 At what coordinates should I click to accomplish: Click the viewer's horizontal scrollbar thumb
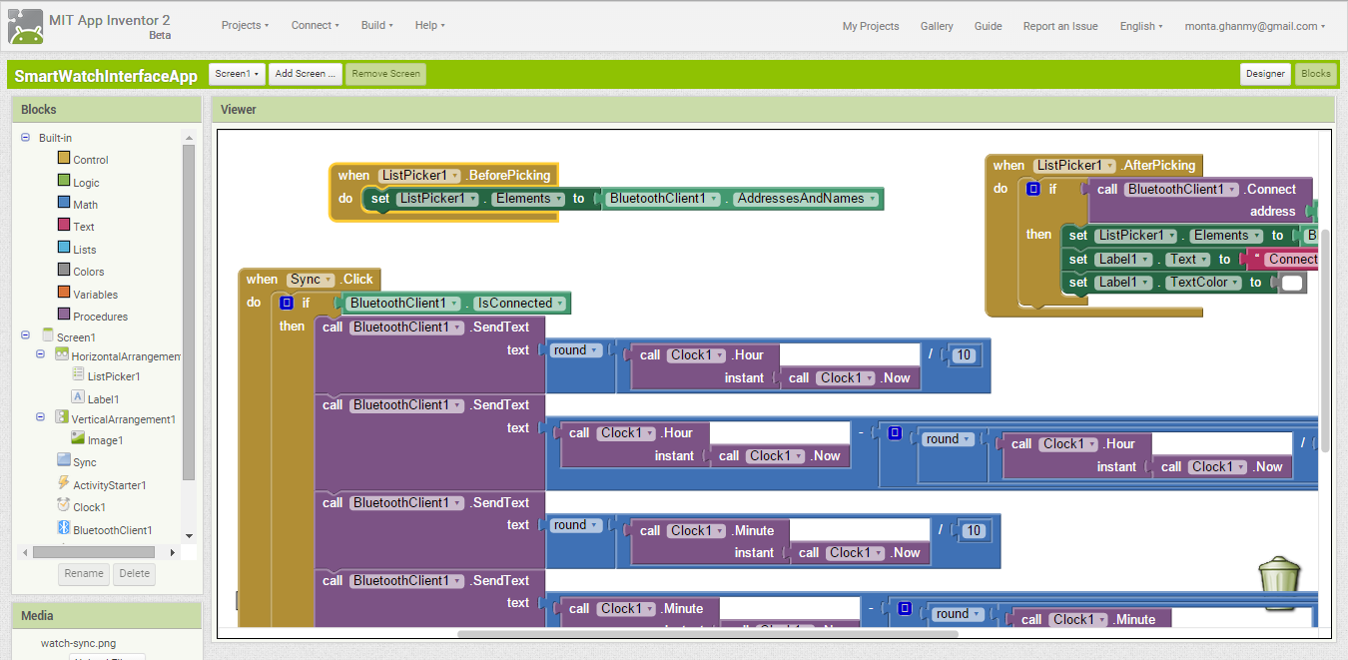[708, 634]
